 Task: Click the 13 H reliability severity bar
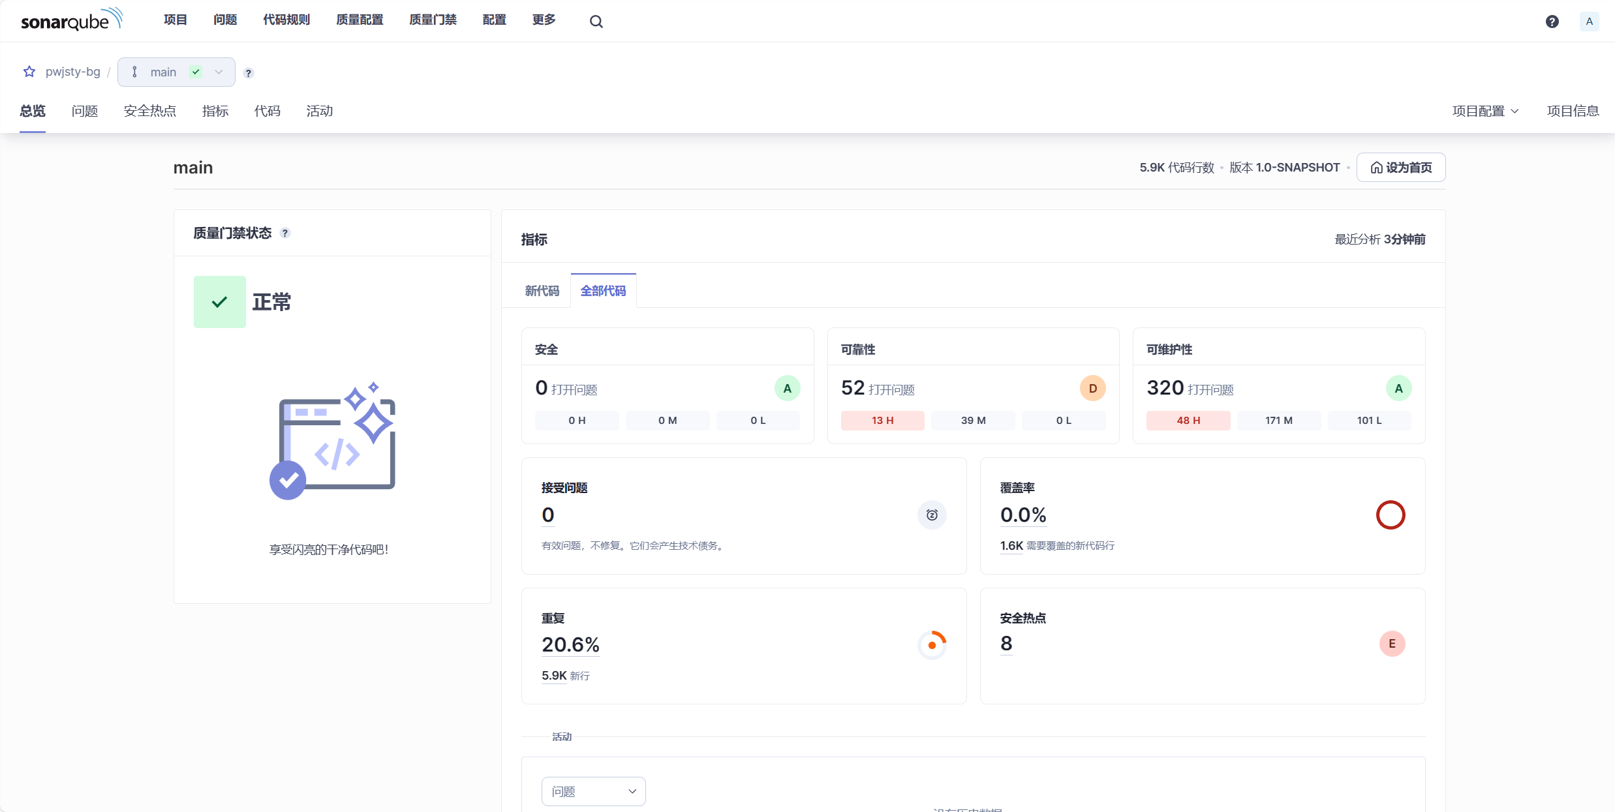(882, 421)
